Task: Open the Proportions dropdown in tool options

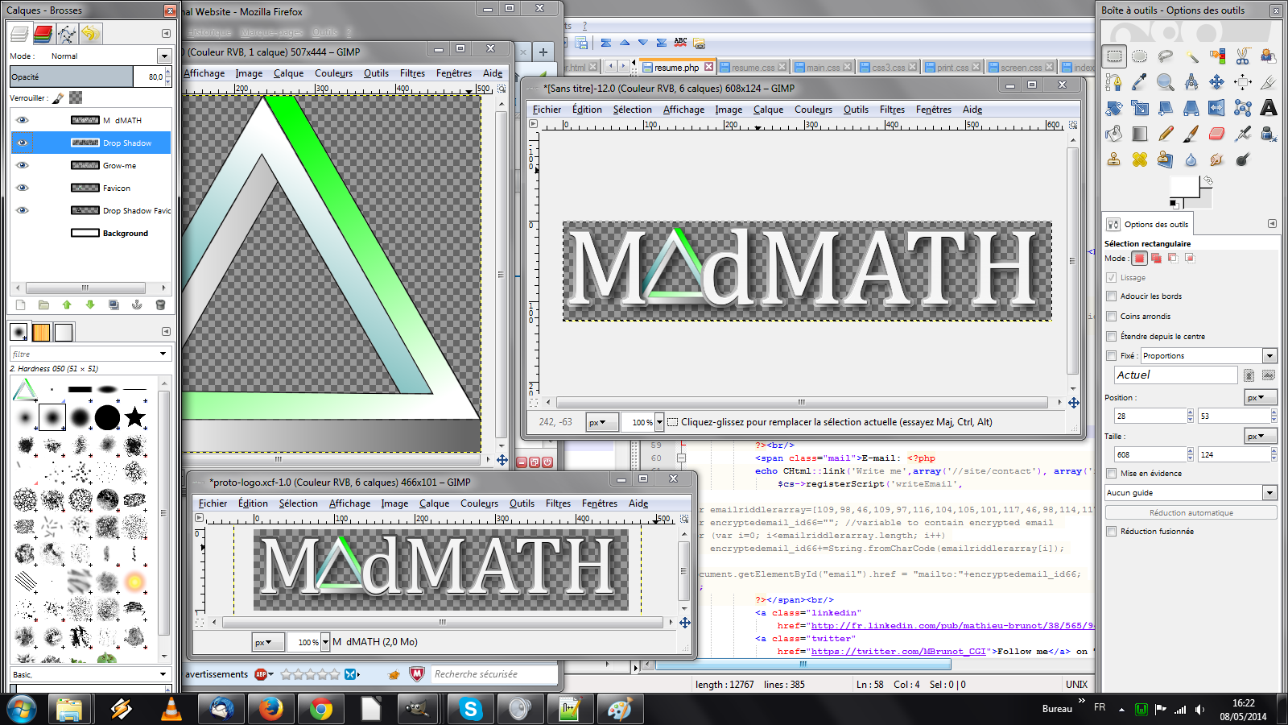Action: (x=1269, y=356)
